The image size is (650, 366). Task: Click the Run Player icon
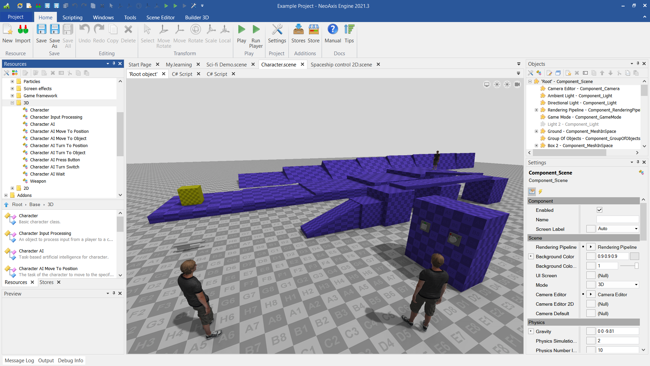click(x=256, y=30)
